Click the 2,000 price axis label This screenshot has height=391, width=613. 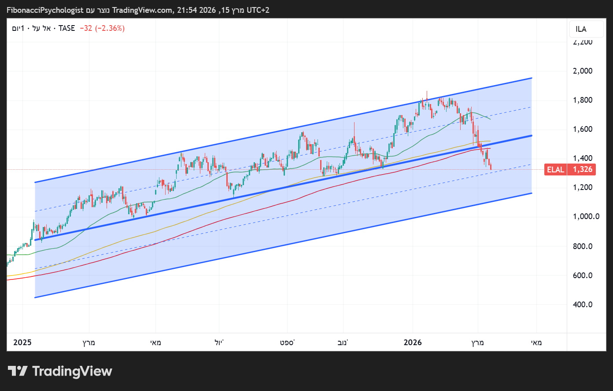(x=583, y=71)
